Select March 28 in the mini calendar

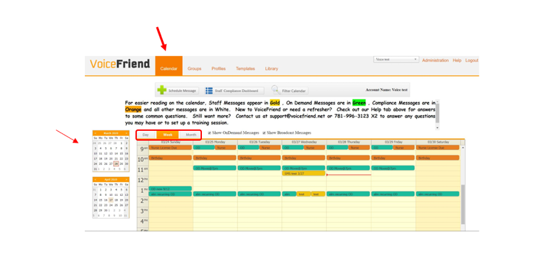coord(116,164)
